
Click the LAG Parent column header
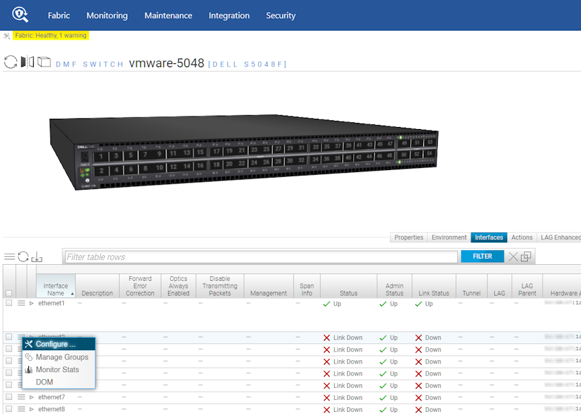[x=527, y=286]
